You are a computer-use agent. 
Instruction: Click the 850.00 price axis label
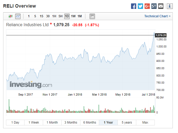click(160, 68)
